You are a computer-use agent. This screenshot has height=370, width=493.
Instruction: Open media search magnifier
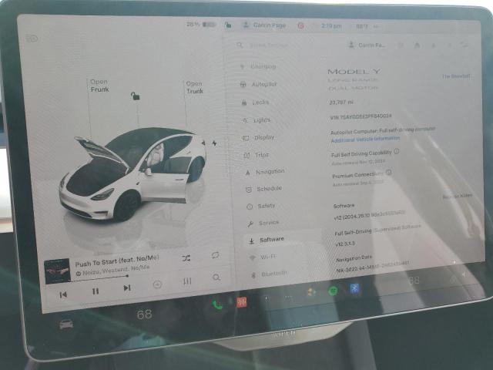(216, 277)
